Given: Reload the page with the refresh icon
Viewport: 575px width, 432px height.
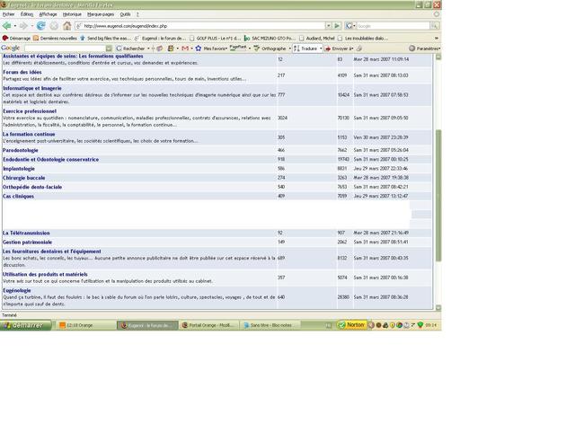Looking at the screenshot, I should (x=41, y=26).
